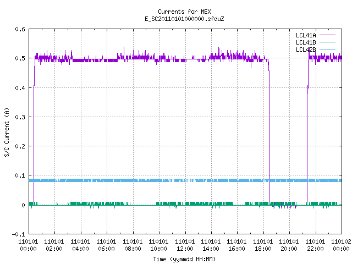Viewport: 352px width, 264px height.
Task: Click the x-axis label 'Time (yymmdd HH:MM)'
Action: (x=184, y=259)
